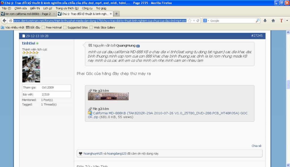The width and height of the screenshot is (290, 167).
Task: Click the zip file icon of the attachment
Action: pyautogui.click(x=90, y=113)
